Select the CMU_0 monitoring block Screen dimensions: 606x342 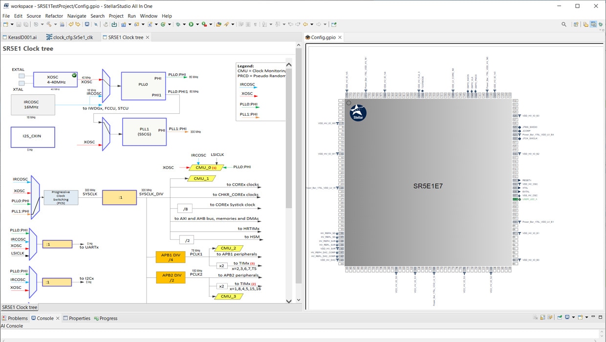click(x=206, y=168)
